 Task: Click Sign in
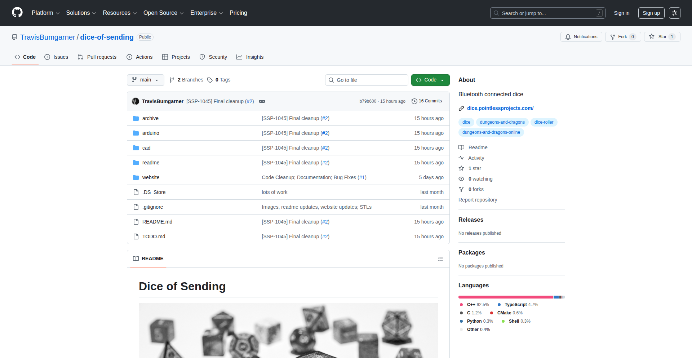click(x=622, y=13)
